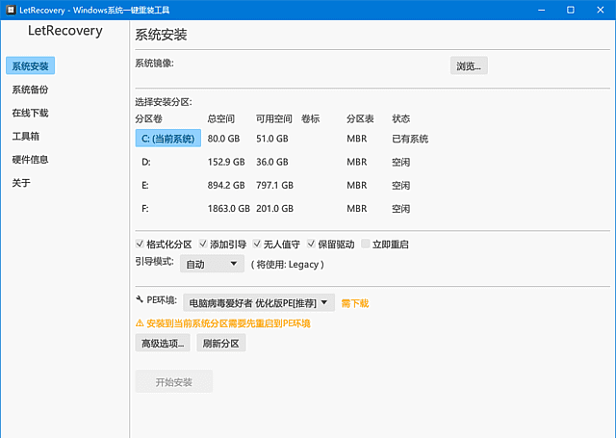Click the 894.2 GB total size cell

226,185
